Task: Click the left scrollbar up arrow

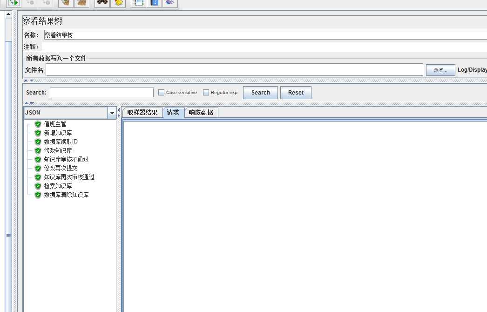Action: (x=8, y=14)
